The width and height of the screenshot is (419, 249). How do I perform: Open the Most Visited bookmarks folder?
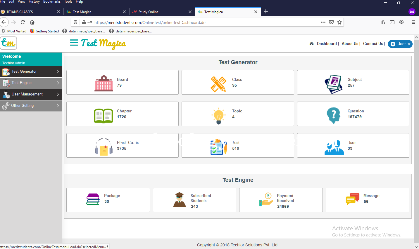click(x=14, y=31)
